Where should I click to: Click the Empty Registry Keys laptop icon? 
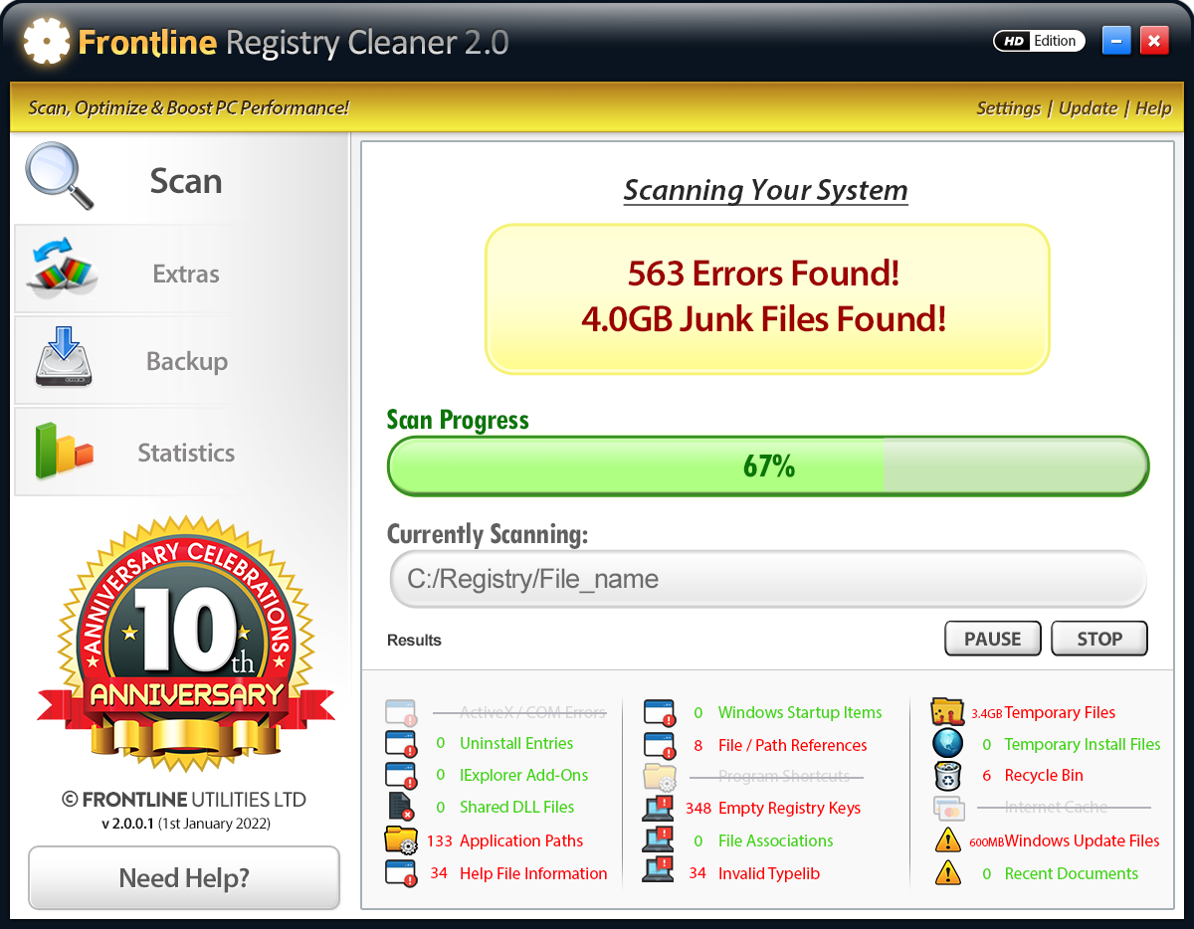pyautogui.click(x=659, y=808)
